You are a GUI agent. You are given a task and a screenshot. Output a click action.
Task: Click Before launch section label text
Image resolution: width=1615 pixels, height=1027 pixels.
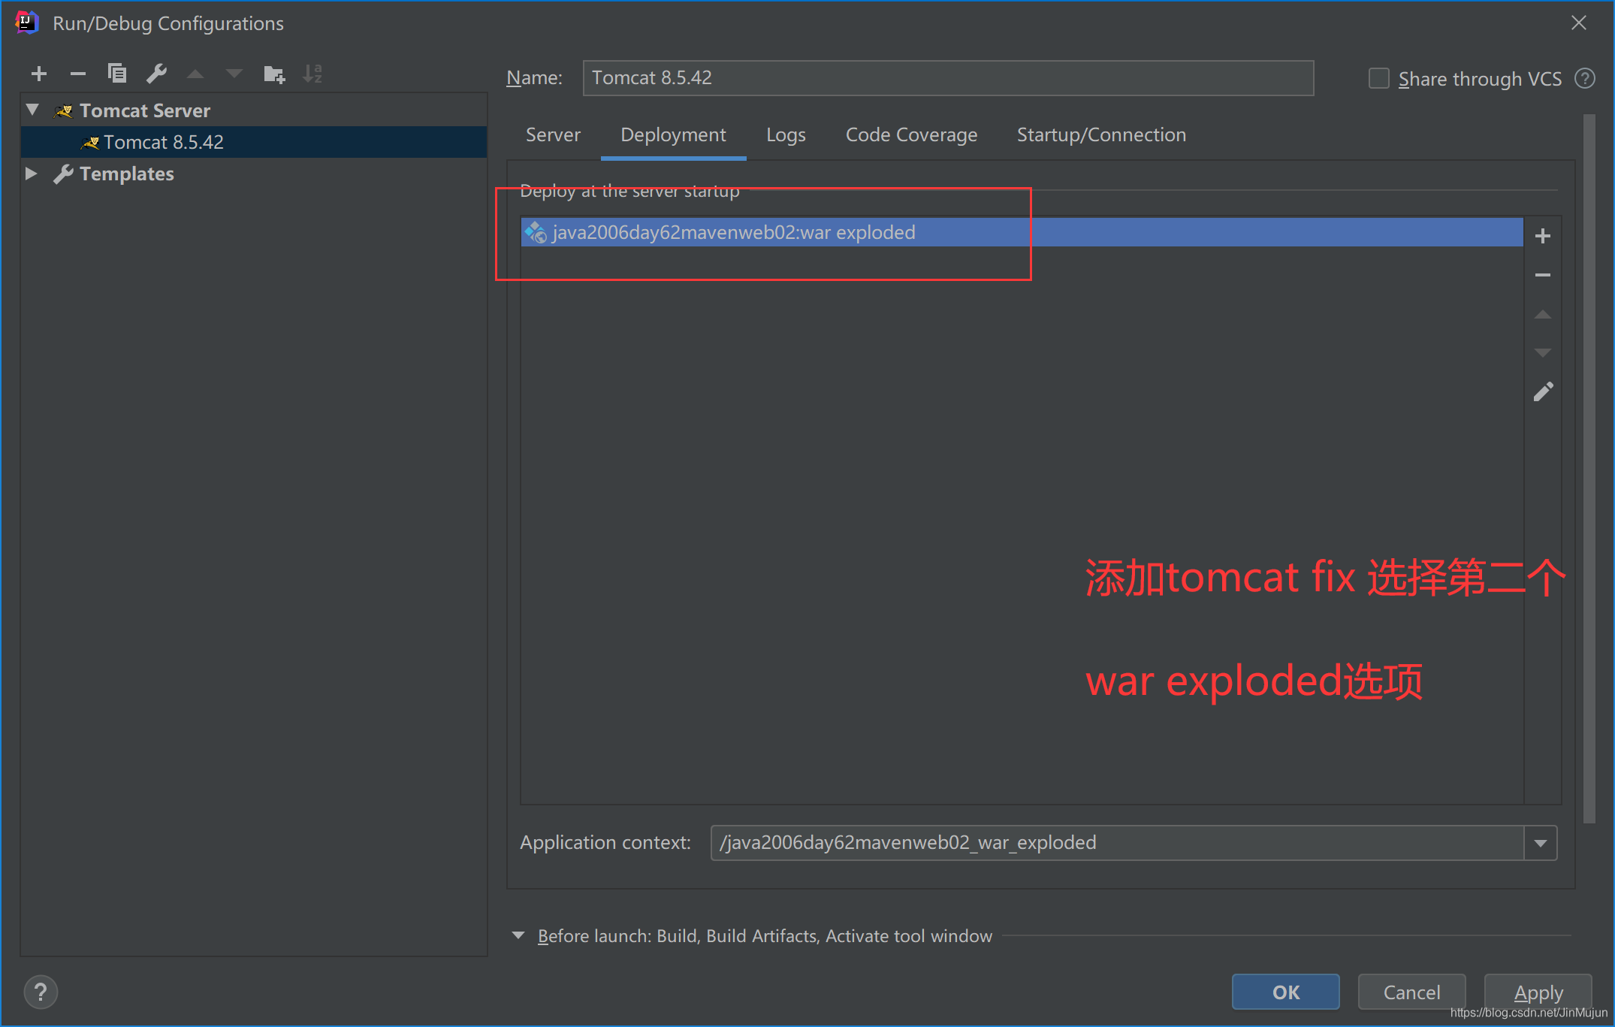765,936
